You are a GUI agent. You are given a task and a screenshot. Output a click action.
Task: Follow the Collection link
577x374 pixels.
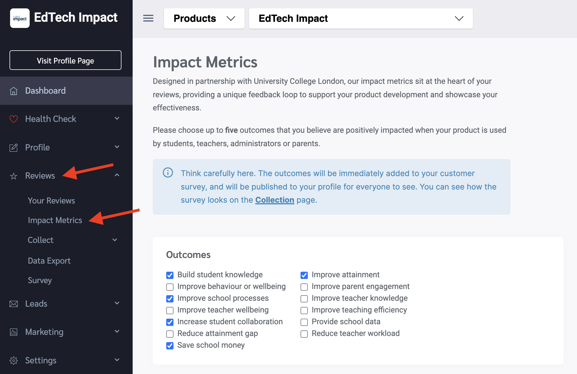tap(275, 200)
